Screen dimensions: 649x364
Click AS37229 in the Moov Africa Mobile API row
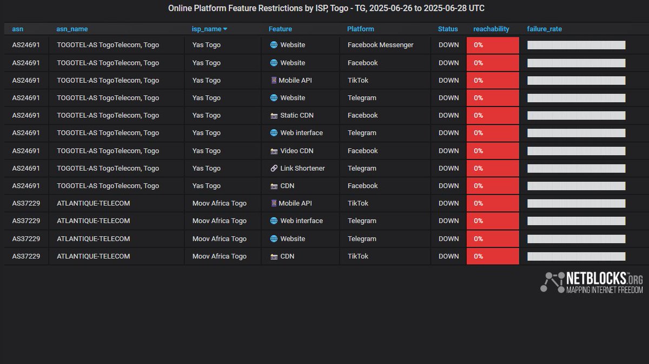(x=26, y=203)
